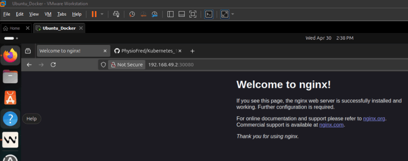Click the Welcome to nginx! heading
The height and width of the screenshot is (161, 408).
click(283, 85)
